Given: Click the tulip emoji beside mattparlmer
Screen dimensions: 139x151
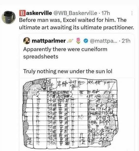Looking at the screenshot, I should tap(79, 41).
